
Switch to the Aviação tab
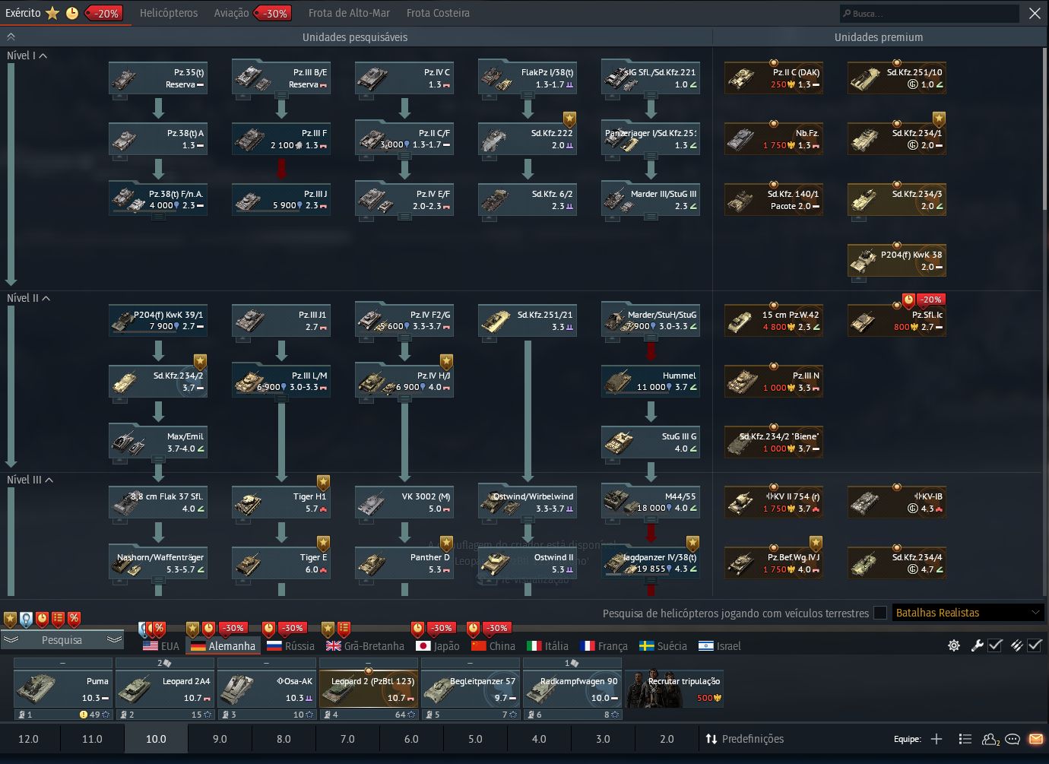pos(231,13)
